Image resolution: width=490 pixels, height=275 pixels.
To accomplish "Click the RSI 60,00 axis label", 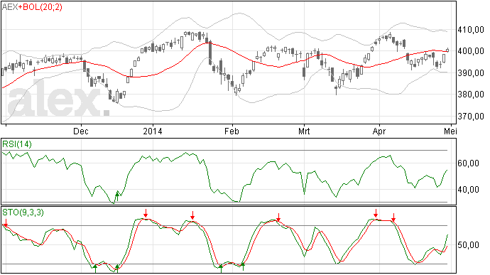I will point(468,163).
